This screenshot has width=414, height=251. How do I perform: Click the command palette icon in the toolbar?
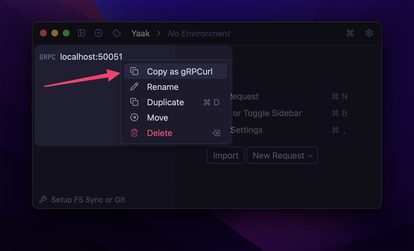(x=350, y=33)
